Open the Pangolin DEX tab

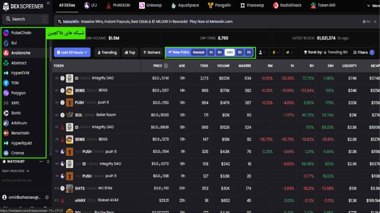tap(219, 5)
